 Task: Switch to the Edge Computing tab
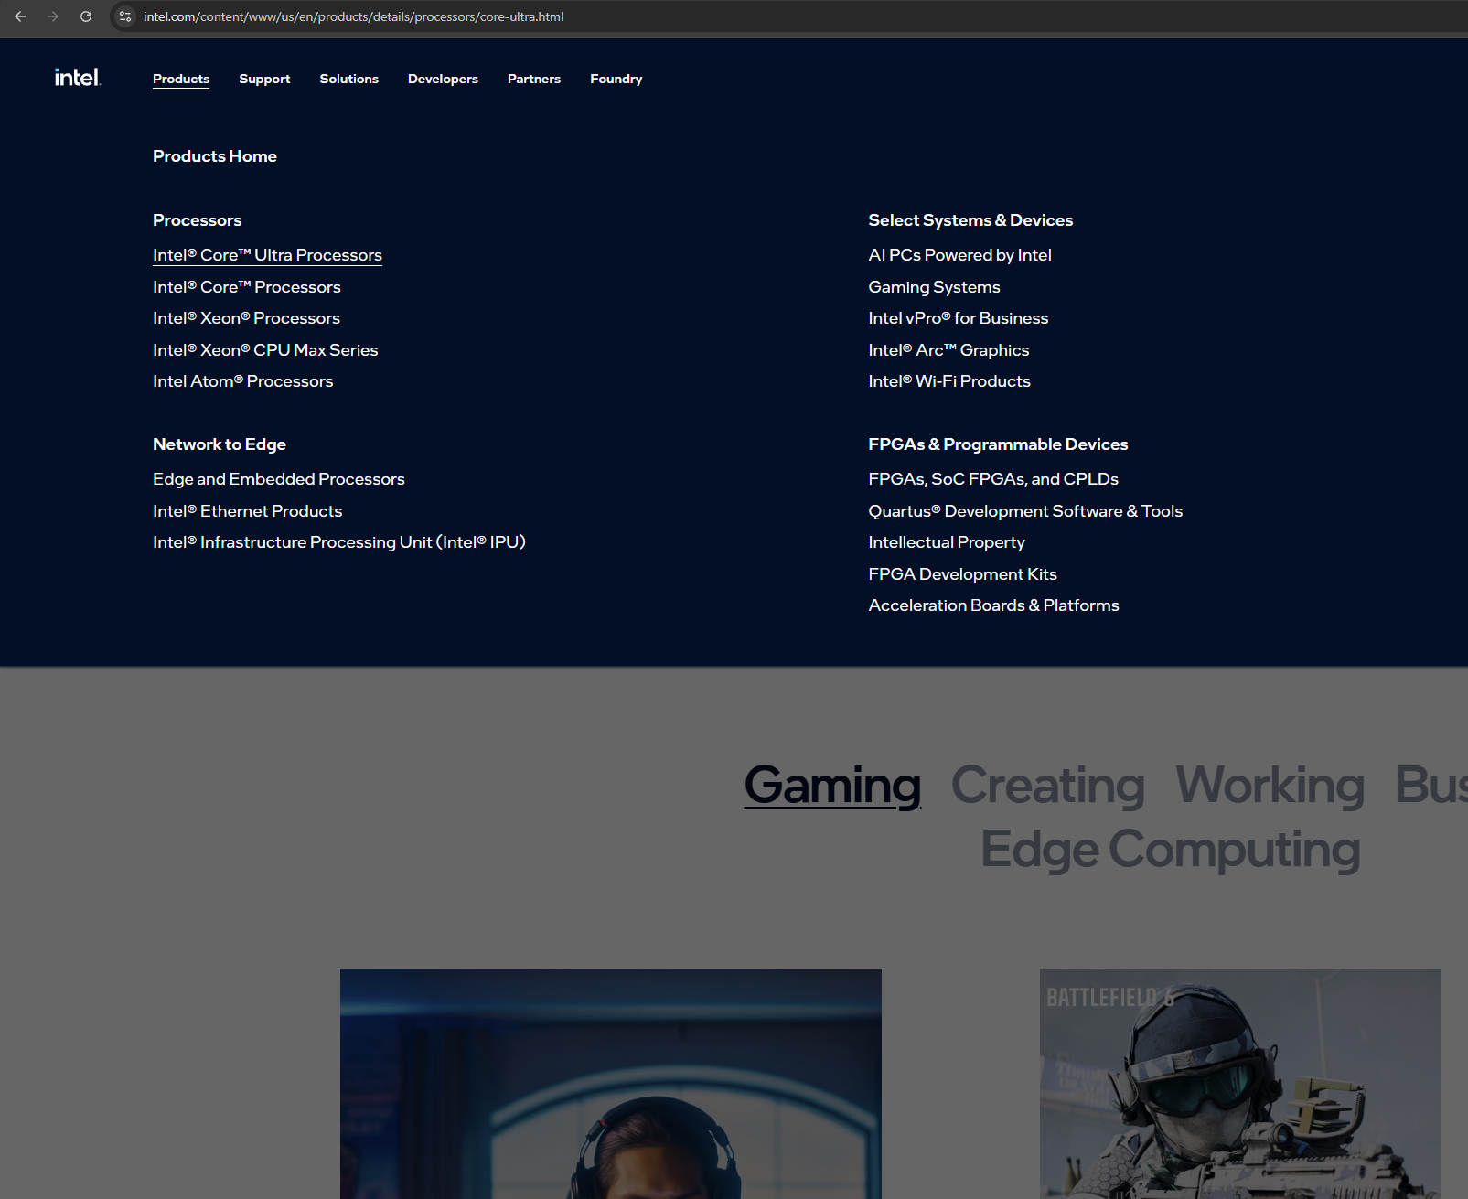[1170, 849]
